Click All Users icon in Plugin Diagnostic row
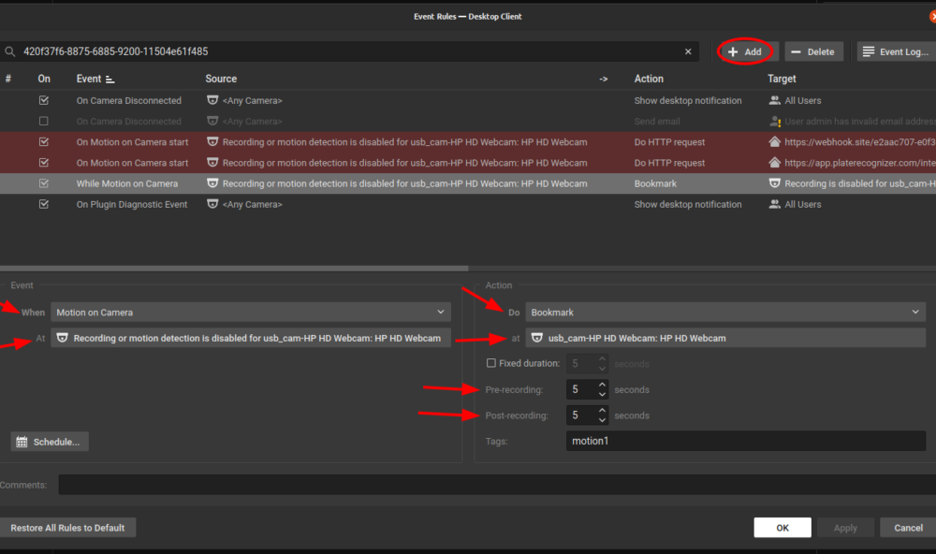936x554 pixels. click(774, 204)
